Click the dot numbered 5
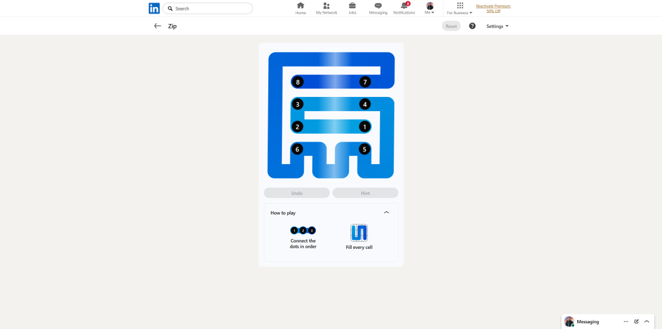 (365, 149)
